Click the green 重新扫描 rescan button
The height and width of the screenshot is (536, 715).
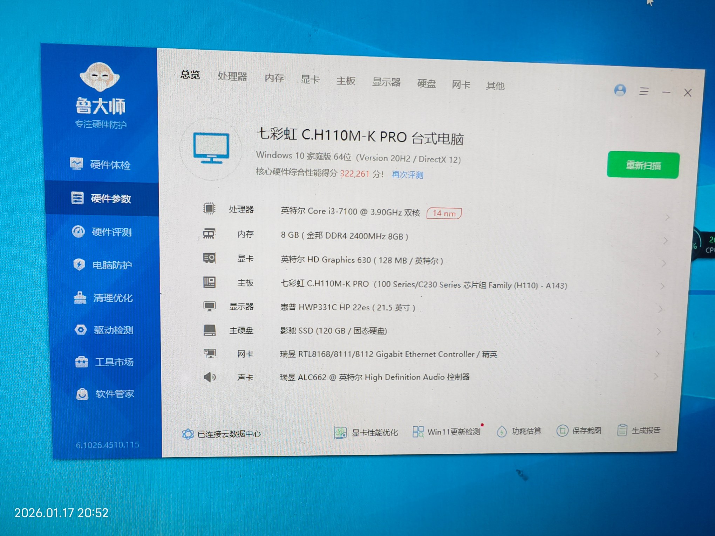(643, 165)
